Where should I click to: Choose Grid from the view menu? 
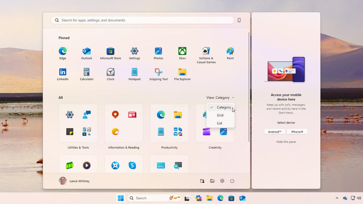pyautogui.click(x=220, y=115)
